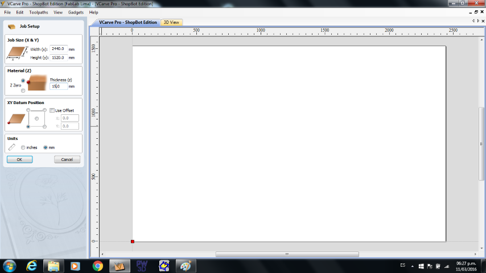Click the power plug tray icon
Viewport: 486px width, 273px height.
pos(438,266)
